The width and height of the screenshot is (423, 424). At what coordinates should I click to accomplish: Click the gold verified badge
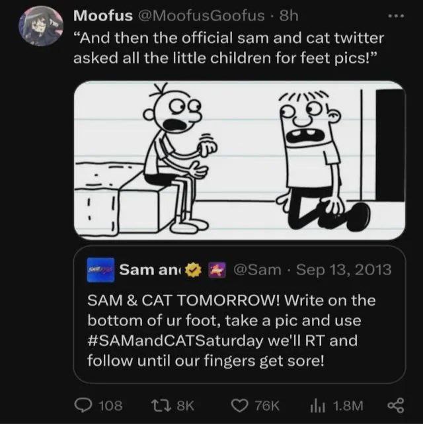pos(192,270)
